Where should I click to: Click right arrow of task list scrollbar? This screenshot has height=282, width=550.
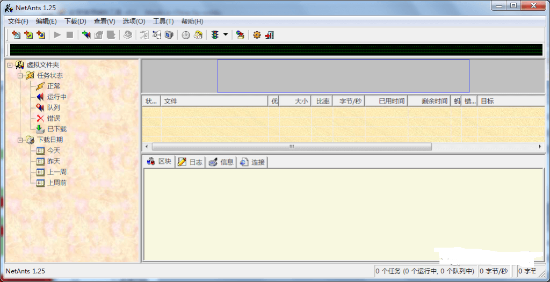pos(540,147)
